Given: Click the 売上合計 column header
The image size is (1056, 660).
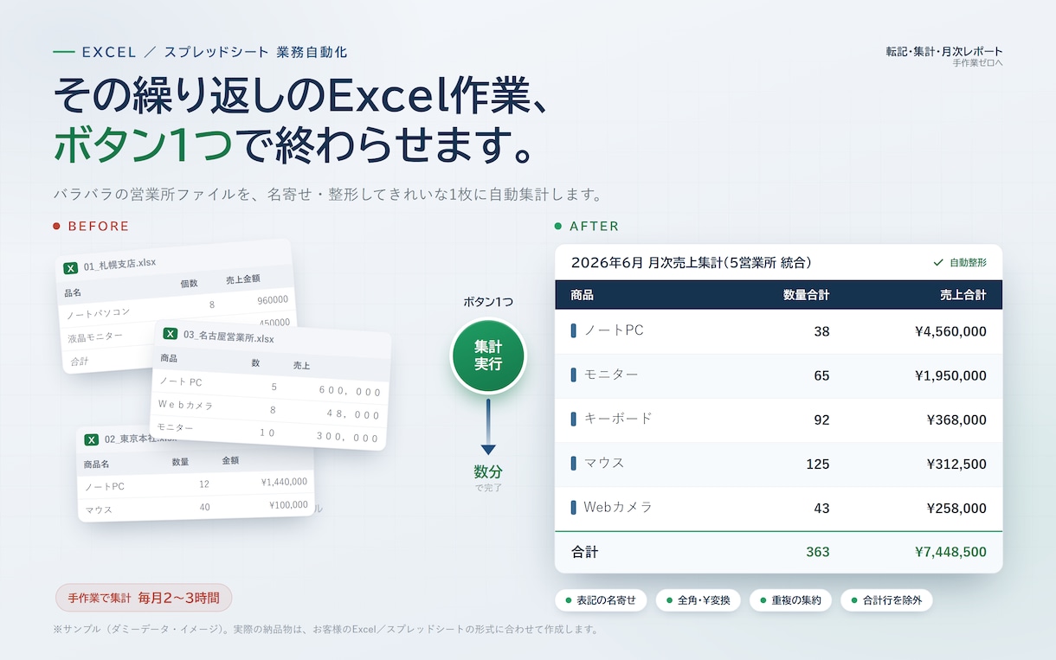Looking at the screenshot, I should (963, 295).
